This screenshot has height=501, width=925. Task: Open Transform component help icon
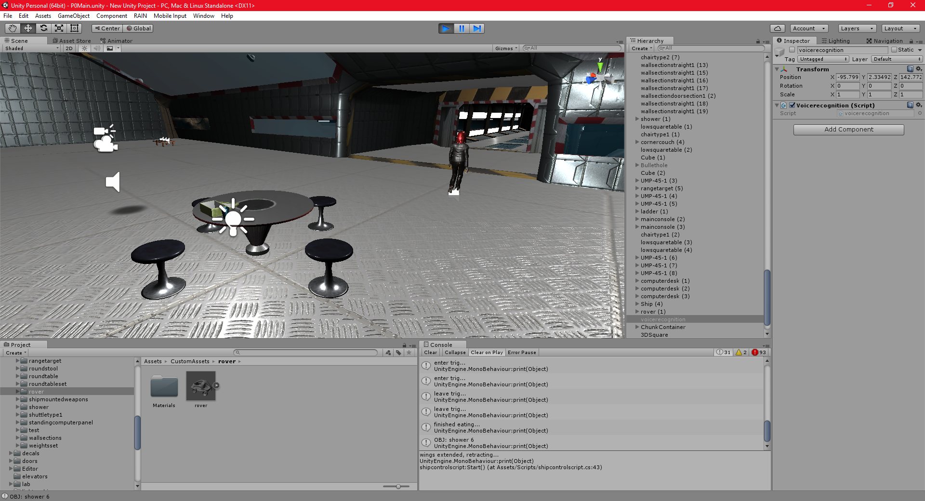coord(910,69)
